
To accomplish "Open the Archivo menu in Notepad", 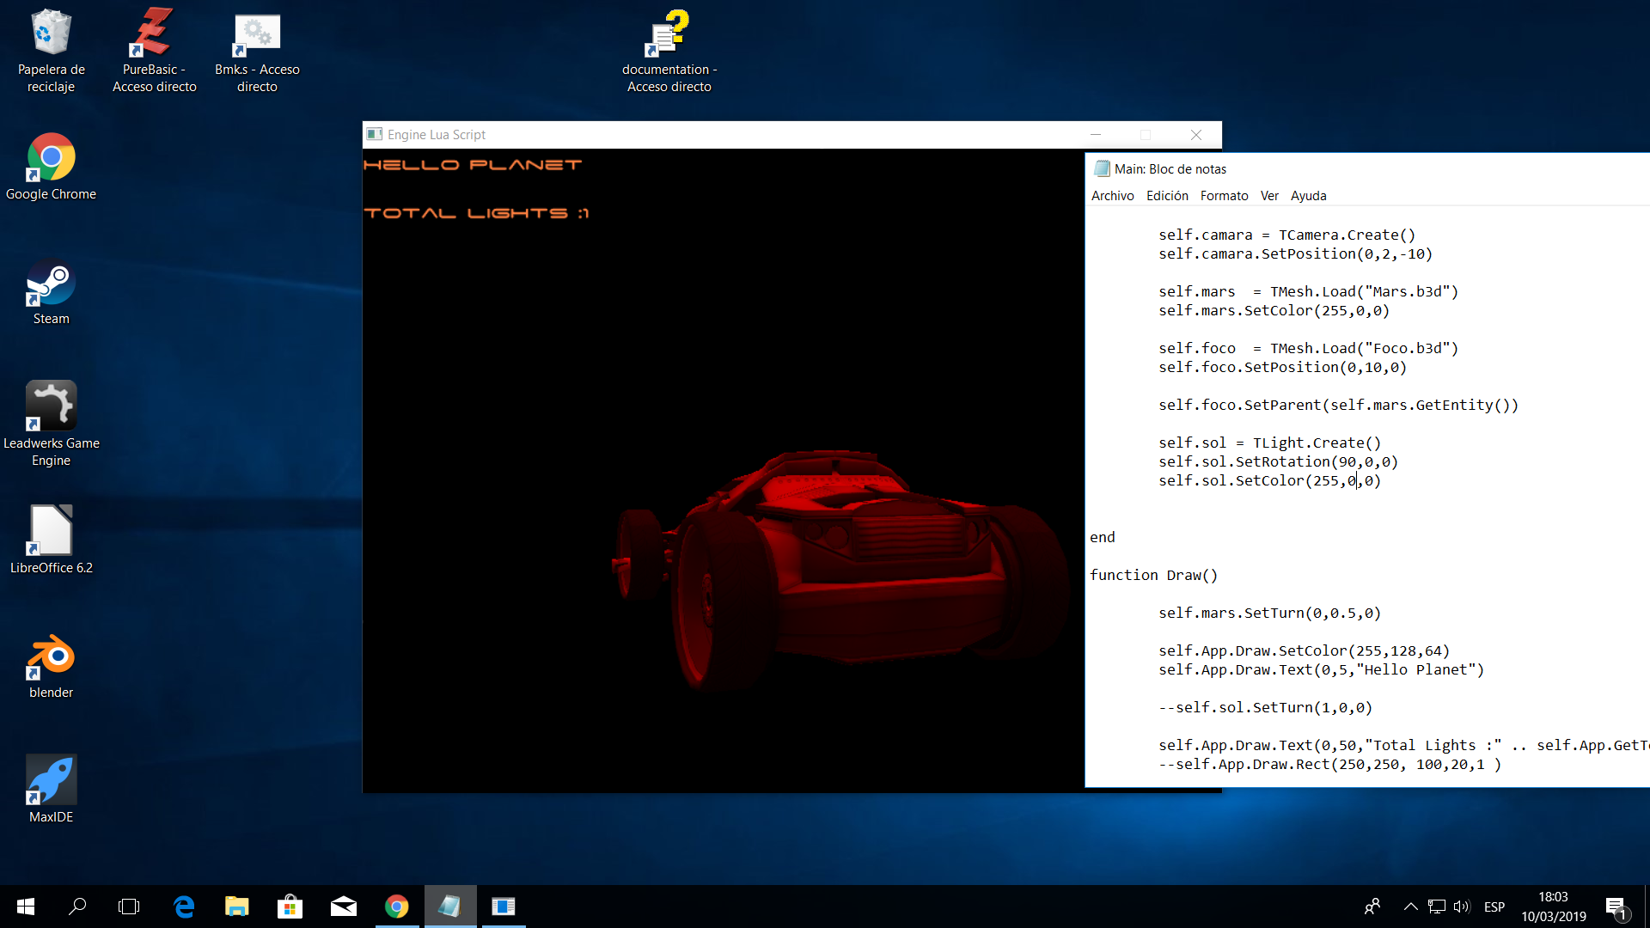I will (x=1112, y=196).
